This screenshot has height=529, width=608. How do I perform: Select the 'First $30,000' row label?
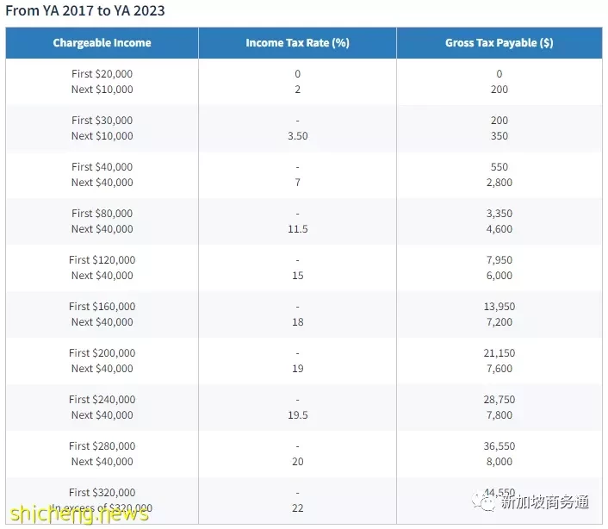(102, 121)
